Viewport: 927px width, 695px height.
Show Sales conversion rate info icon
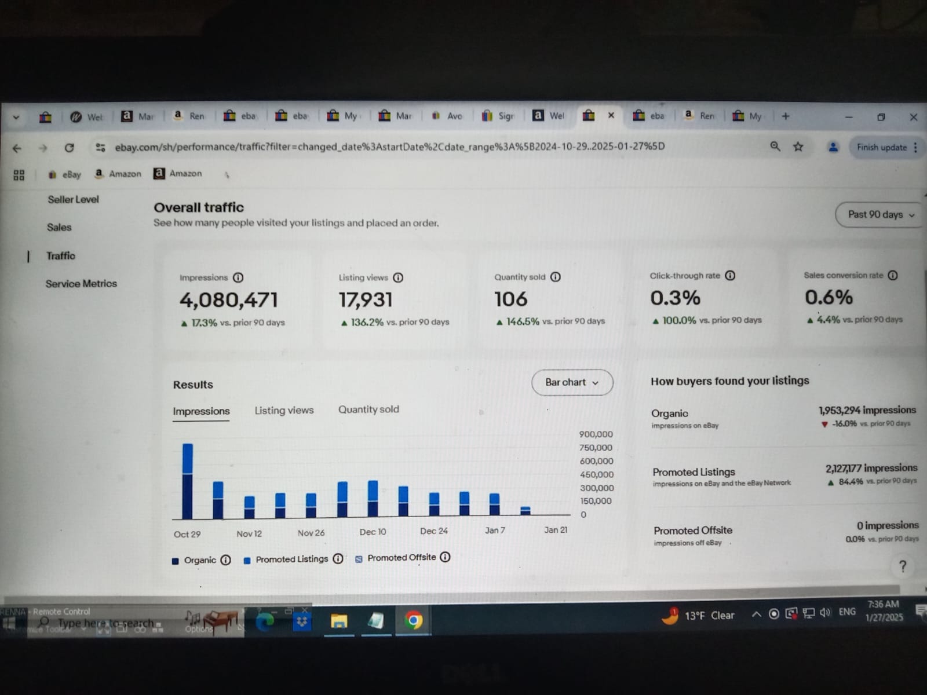(893, 275)
